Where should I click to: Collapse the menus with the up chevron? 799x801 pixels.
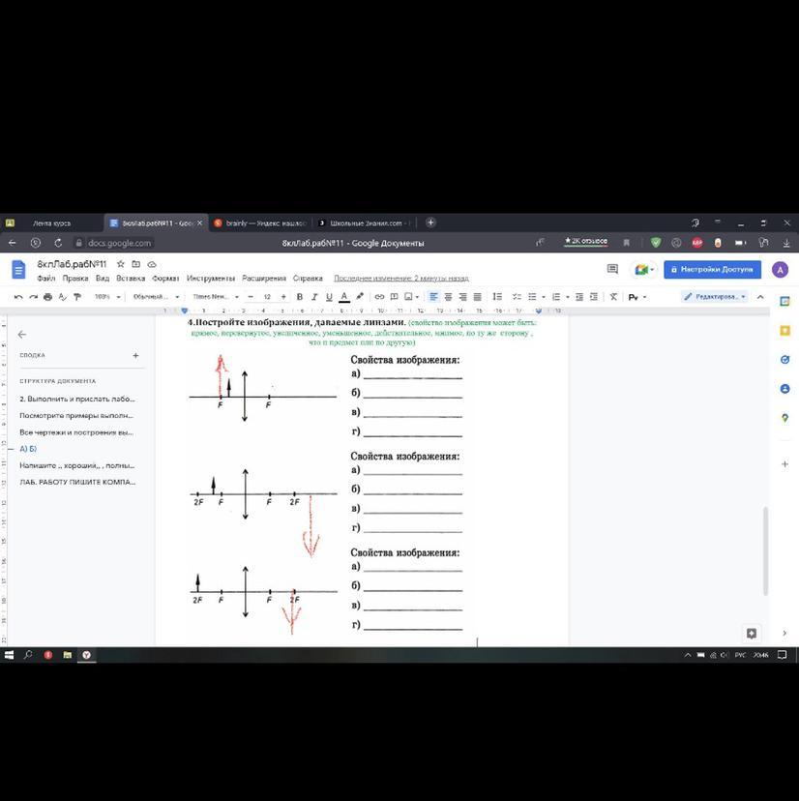coord(760,297)
